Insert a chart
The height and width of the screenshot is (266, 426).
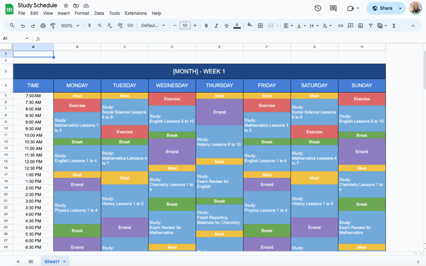pyautogui.click(x=360, y=25)
